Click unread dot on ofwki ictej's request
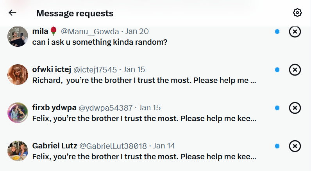 (x=277, y=70)
